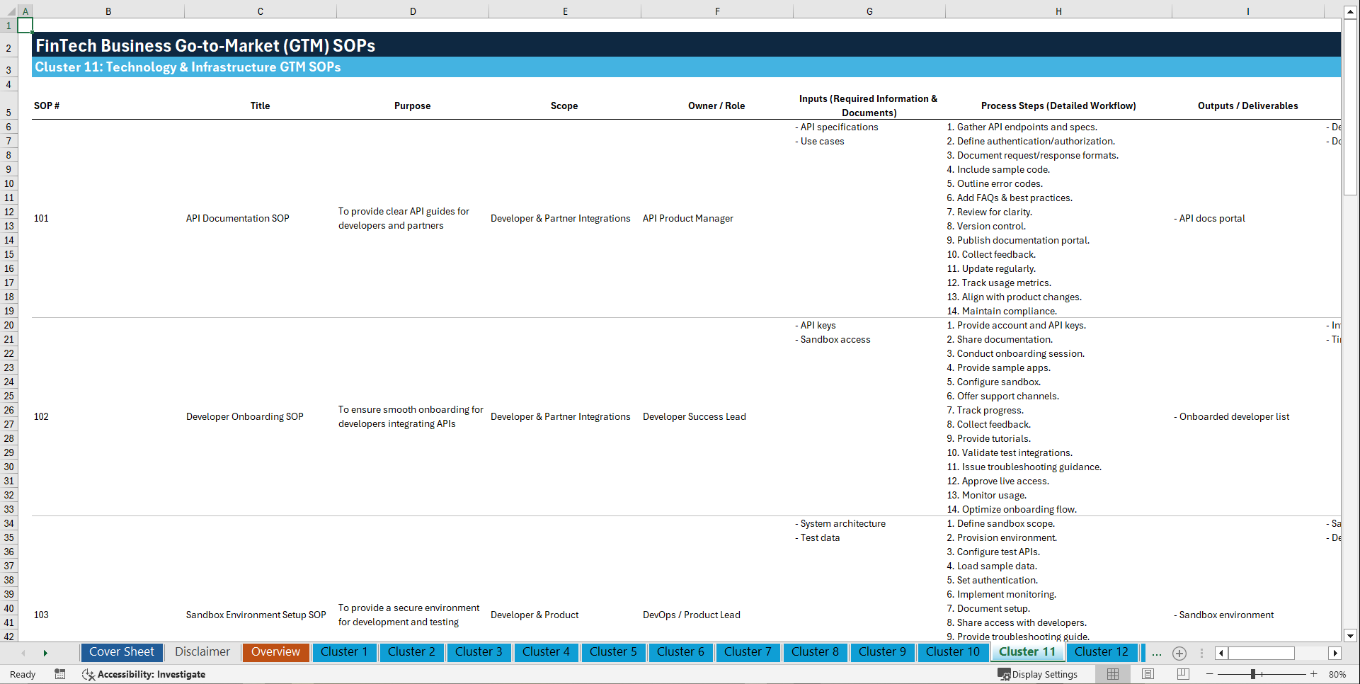
Task: Switch to the Overview sheet tab
Action: [275, 652]
